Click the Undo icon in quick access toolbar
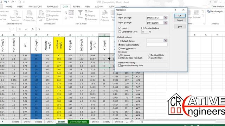Screen dimensions: 225x126 pos(6,2)
